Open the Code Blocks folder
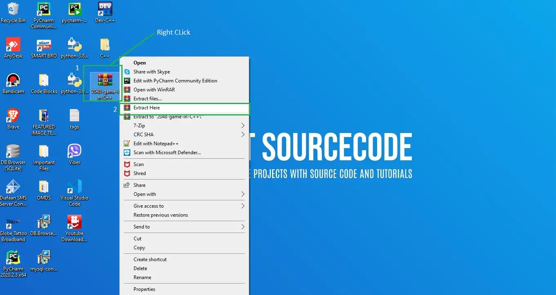556x295 pixels. pyautogui.click(x=43, y=80)
